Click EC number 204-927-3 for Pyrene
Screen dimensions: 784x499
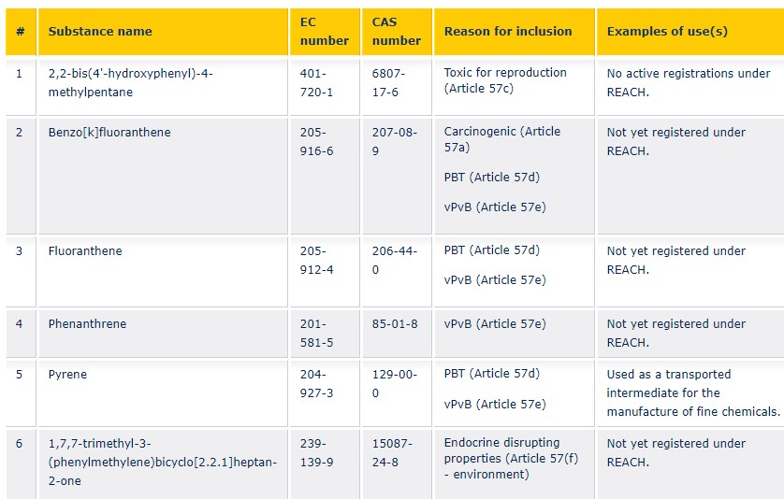pyautogui.click(x=316, y=383)
